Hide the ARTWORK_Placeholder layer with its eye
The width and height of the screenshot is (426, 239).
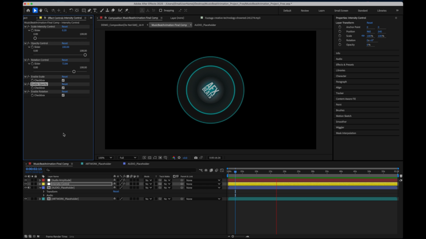click(25, 199)
